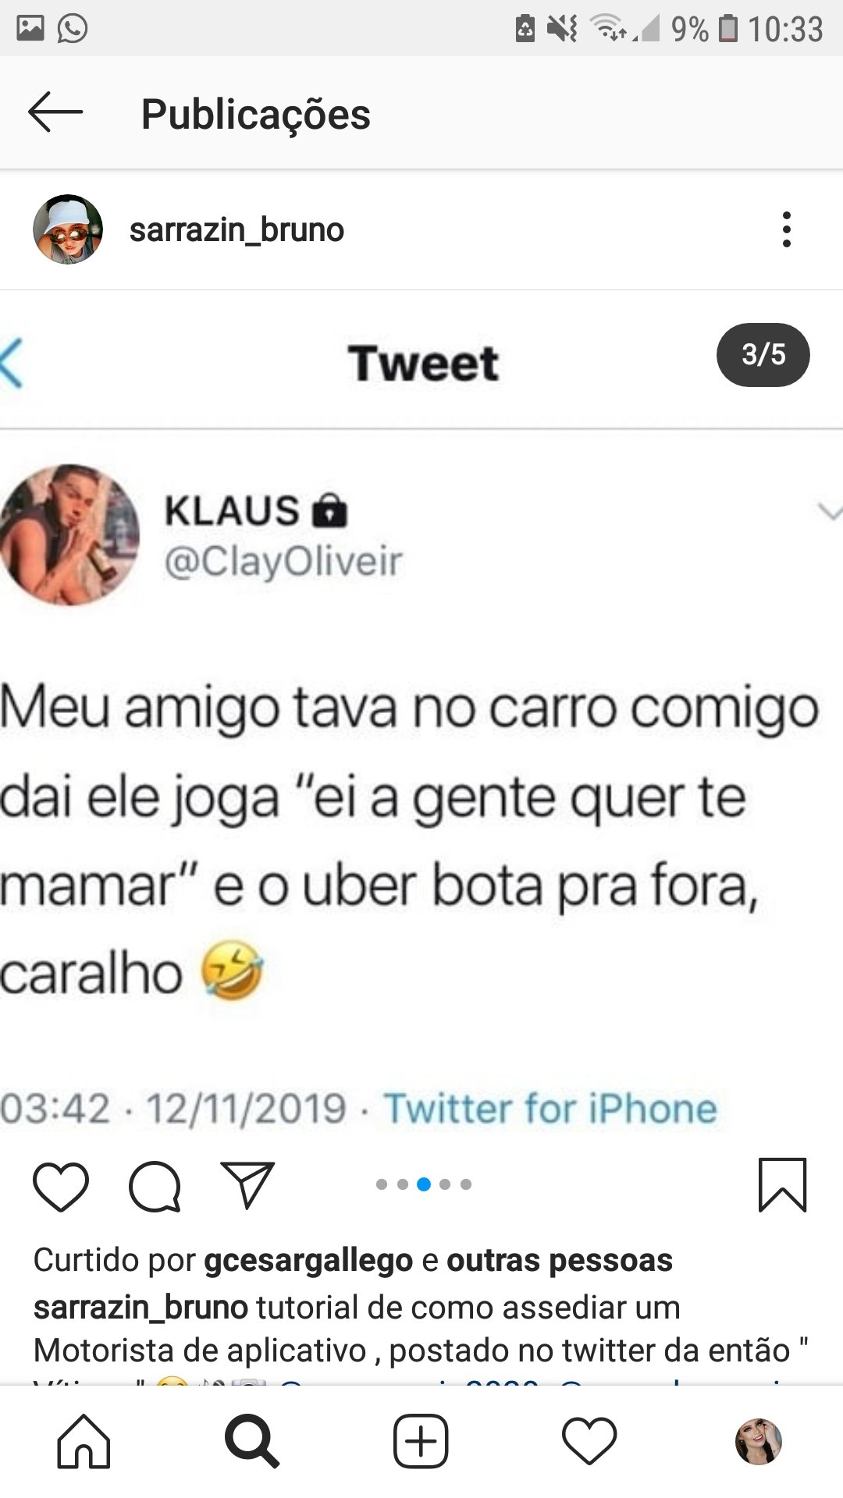Open your profile from bottom avatar
This screenshot has width=843, height=1498.
(759, 1440)
